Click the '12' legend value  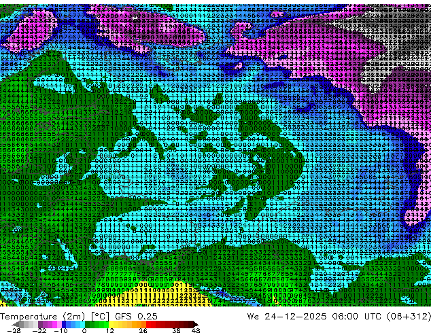tap(110, 330)
